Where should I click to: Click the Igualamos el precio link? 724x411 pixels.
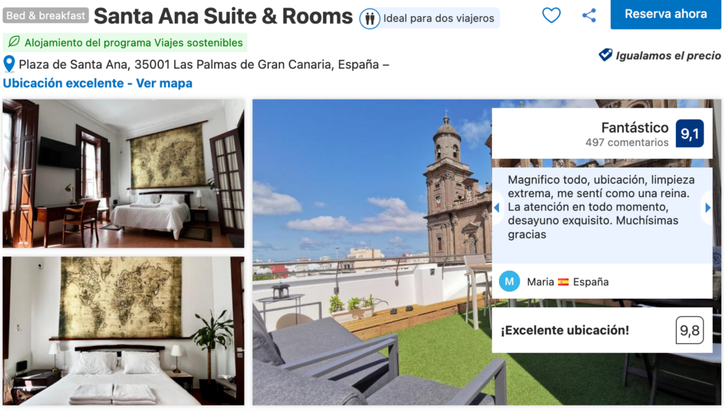coord(667,55)
